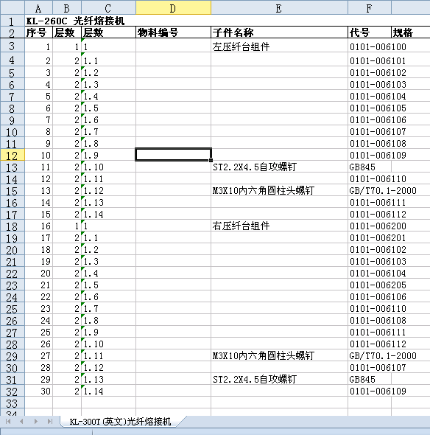
Task: Select the select-all corner box
Action: (x=13, y=7)
